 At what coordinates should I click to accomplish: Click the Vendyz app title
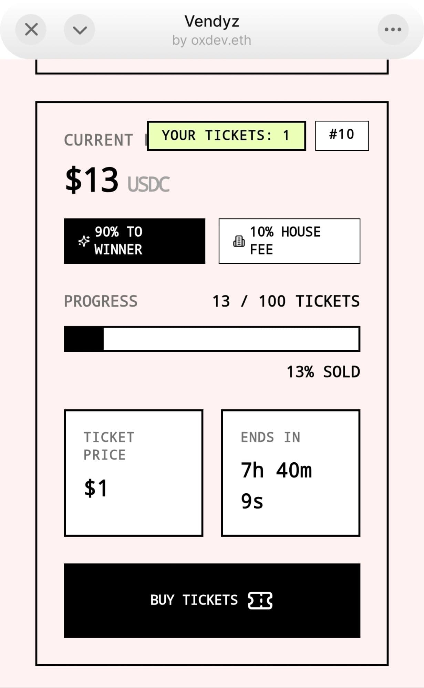212,21
